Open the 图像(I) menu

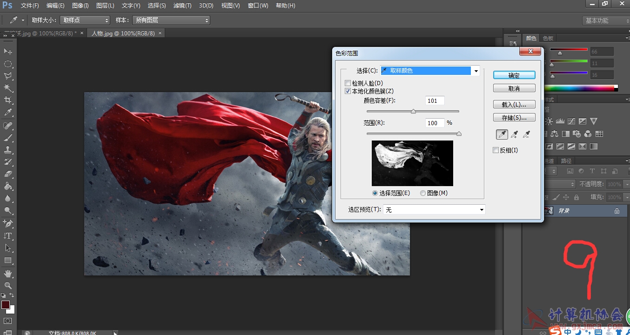pyautogui.click(x=80, y=6)
